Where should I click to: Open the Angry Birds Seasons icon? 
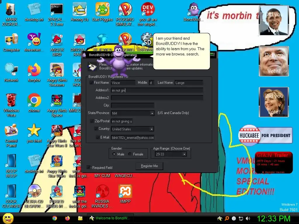[x=57, y=75]
